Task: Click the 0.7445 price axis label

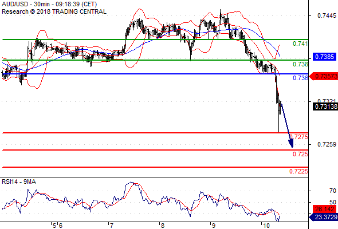Action: click(x=327, y=15)
